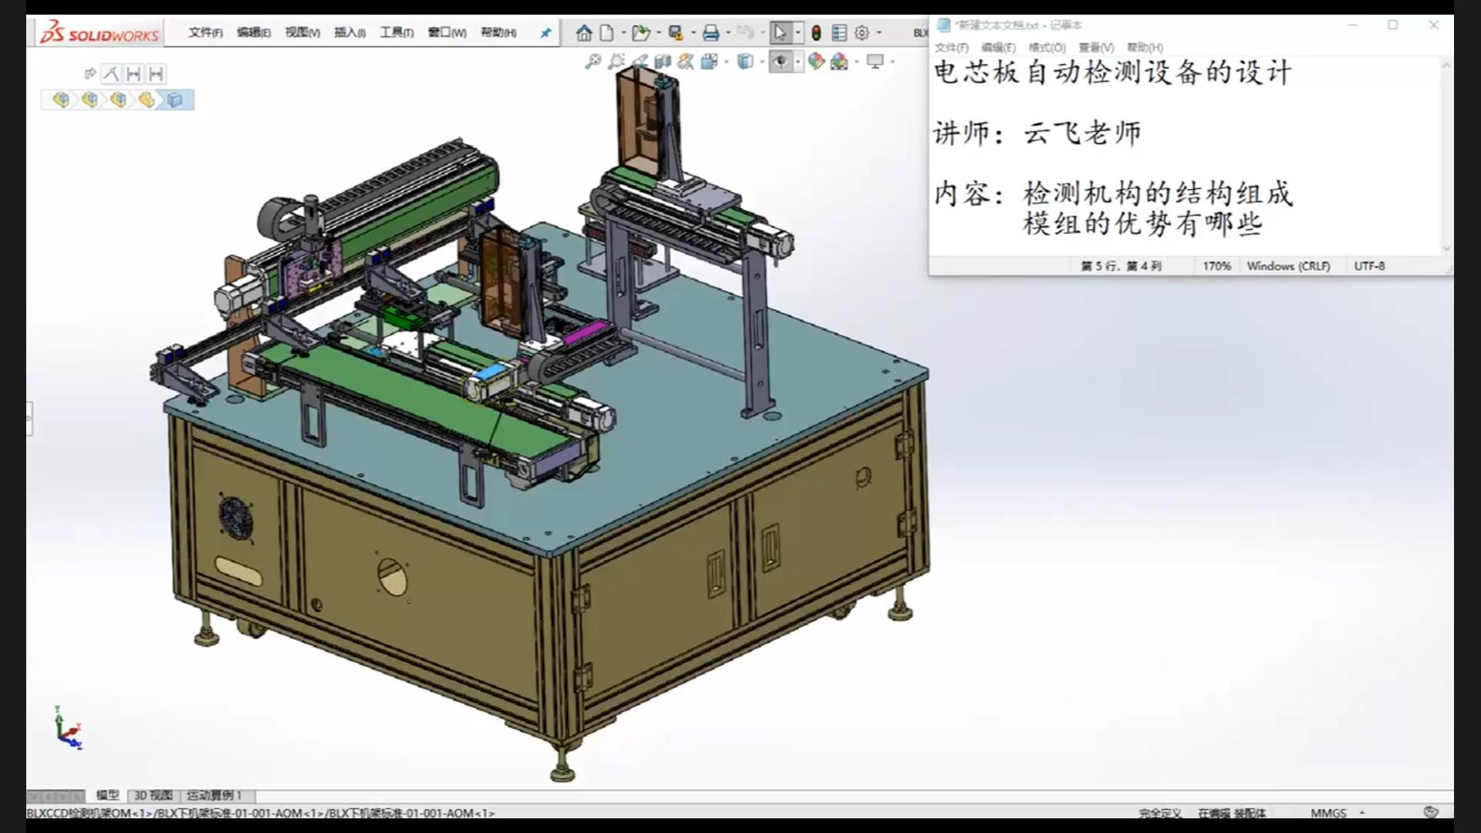The width and height of the screenshot is (1481, 833).
Task: Click the Edit Appearance color sphere icon
Action: pyautogui.click(x=816, y=62)
